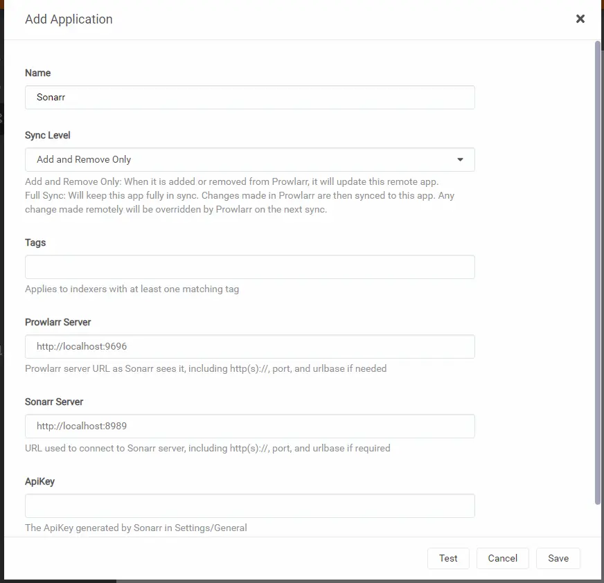The height and width of the screenshot is (583, 604).
Task: Click the dialog's vertical scrollbar
Action: pos(598,270)
